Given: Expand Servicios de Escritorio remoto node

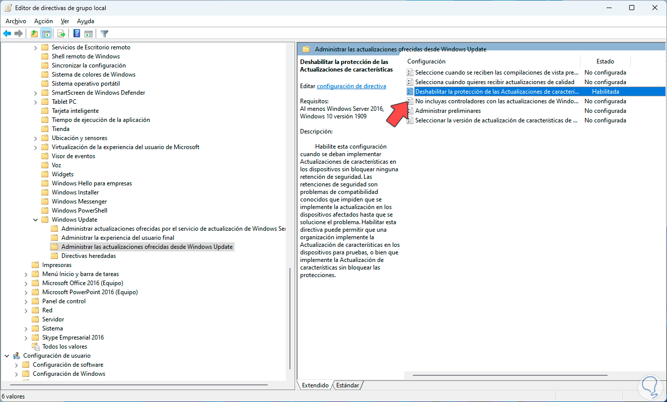Looking at the screenshot, I should tap(35, 47).
